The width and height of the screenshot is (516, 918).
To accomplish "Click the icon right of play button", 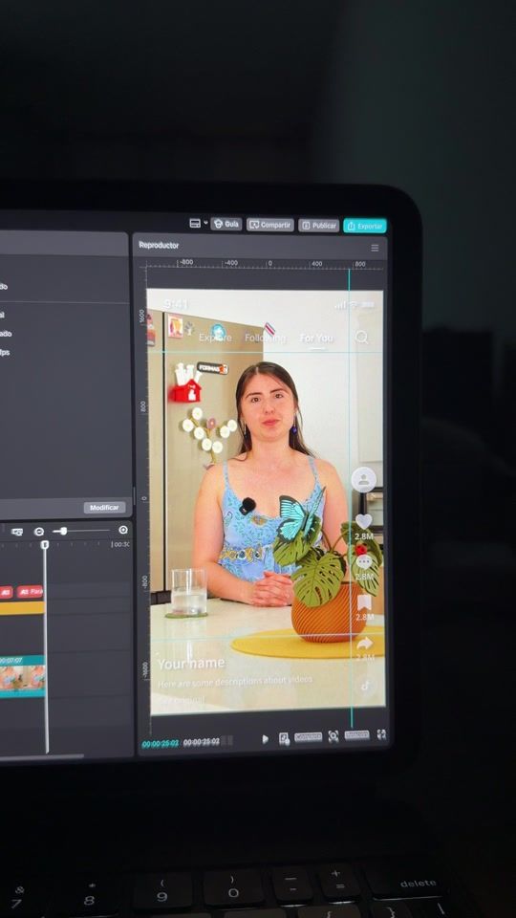I will click(284, 738).
